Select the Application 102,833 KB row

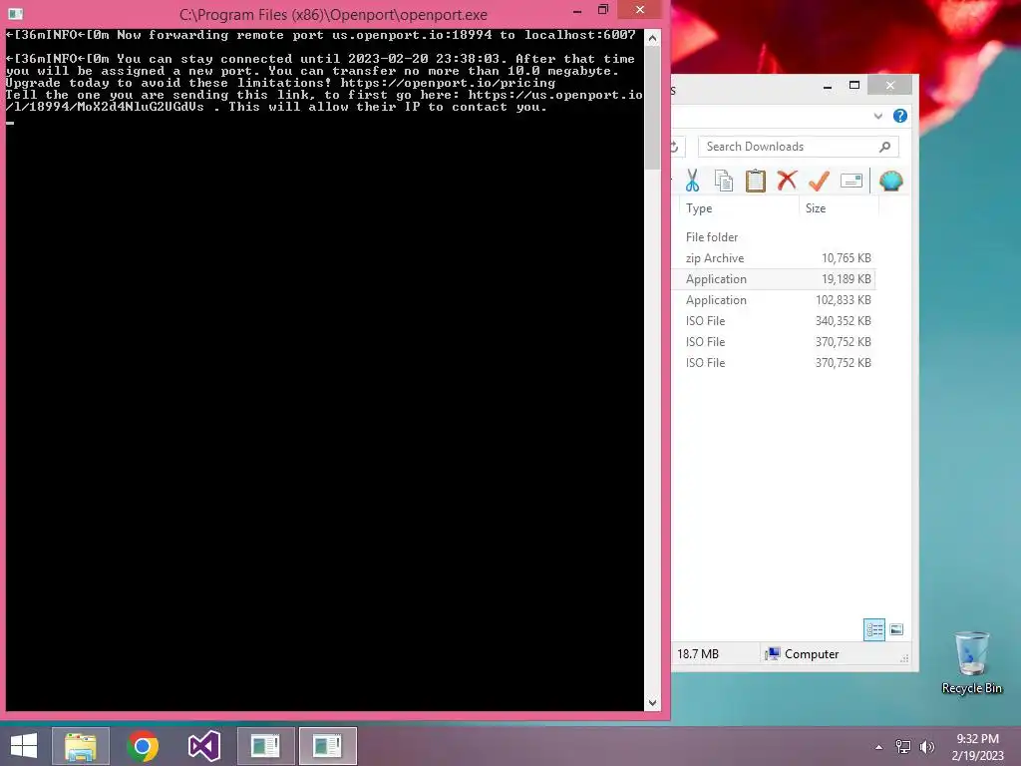pos(776,299)
